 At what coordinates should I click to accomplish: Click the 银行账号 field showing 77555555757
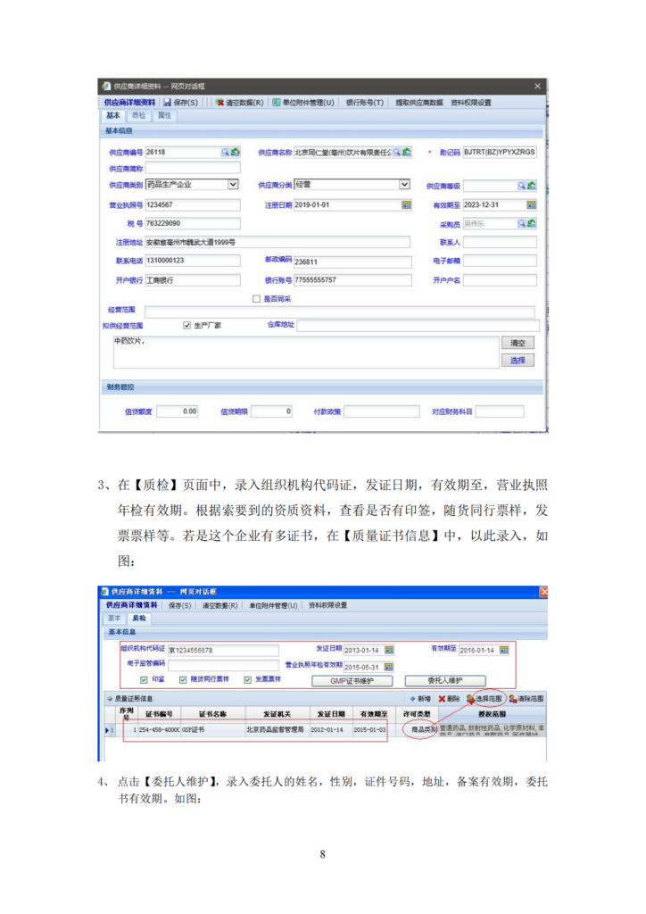point(352,280)
